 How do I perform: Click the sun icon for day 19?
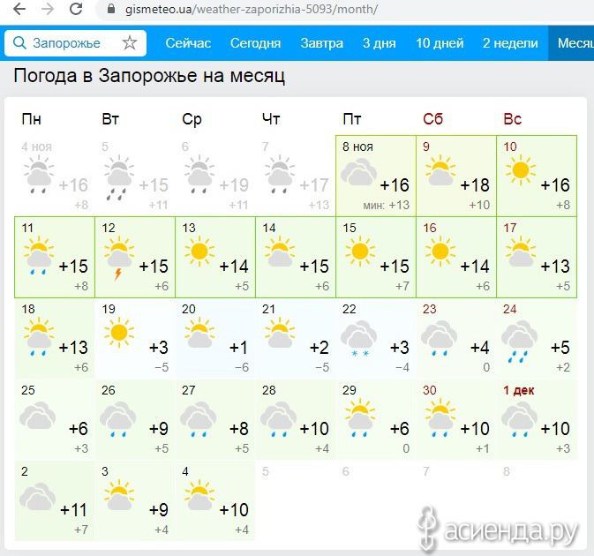tap(119, 332)
